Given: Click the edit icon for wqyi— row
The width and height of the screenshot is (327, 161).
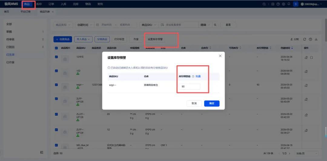Looking at the screenshot, I should tap(306, 85).
